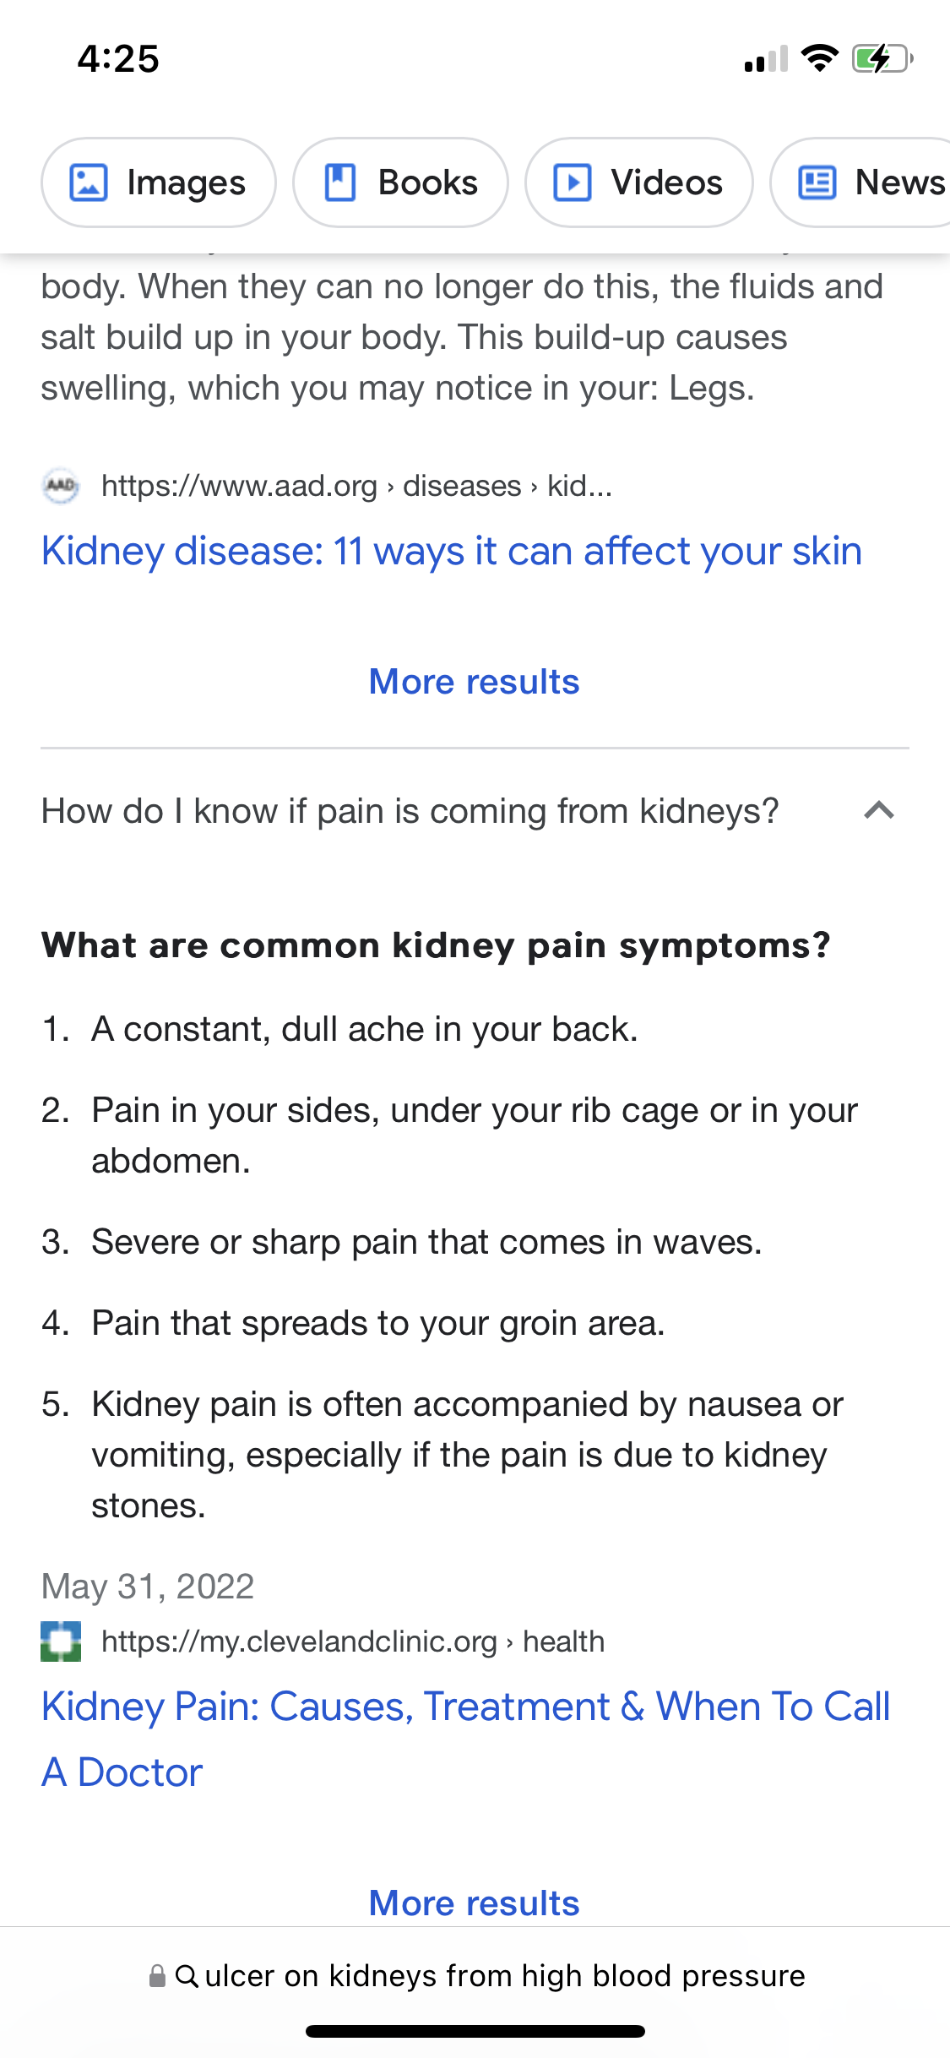Tap the News filter icon
Image resolution: width=950 pixels, height=2058 pixels.
(x=817, y=182)
